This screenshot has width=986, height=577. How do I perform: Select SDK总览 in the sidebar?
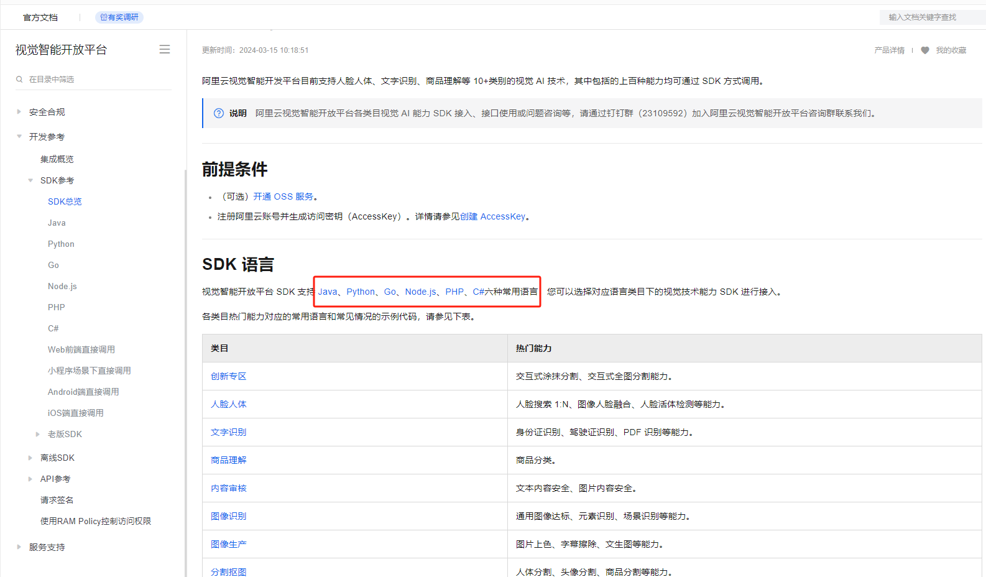pos(65,201)
